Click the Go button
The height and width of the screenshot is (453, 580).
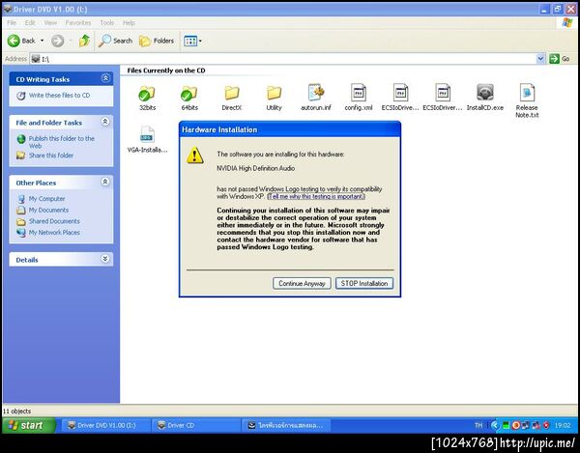(560, 58)
